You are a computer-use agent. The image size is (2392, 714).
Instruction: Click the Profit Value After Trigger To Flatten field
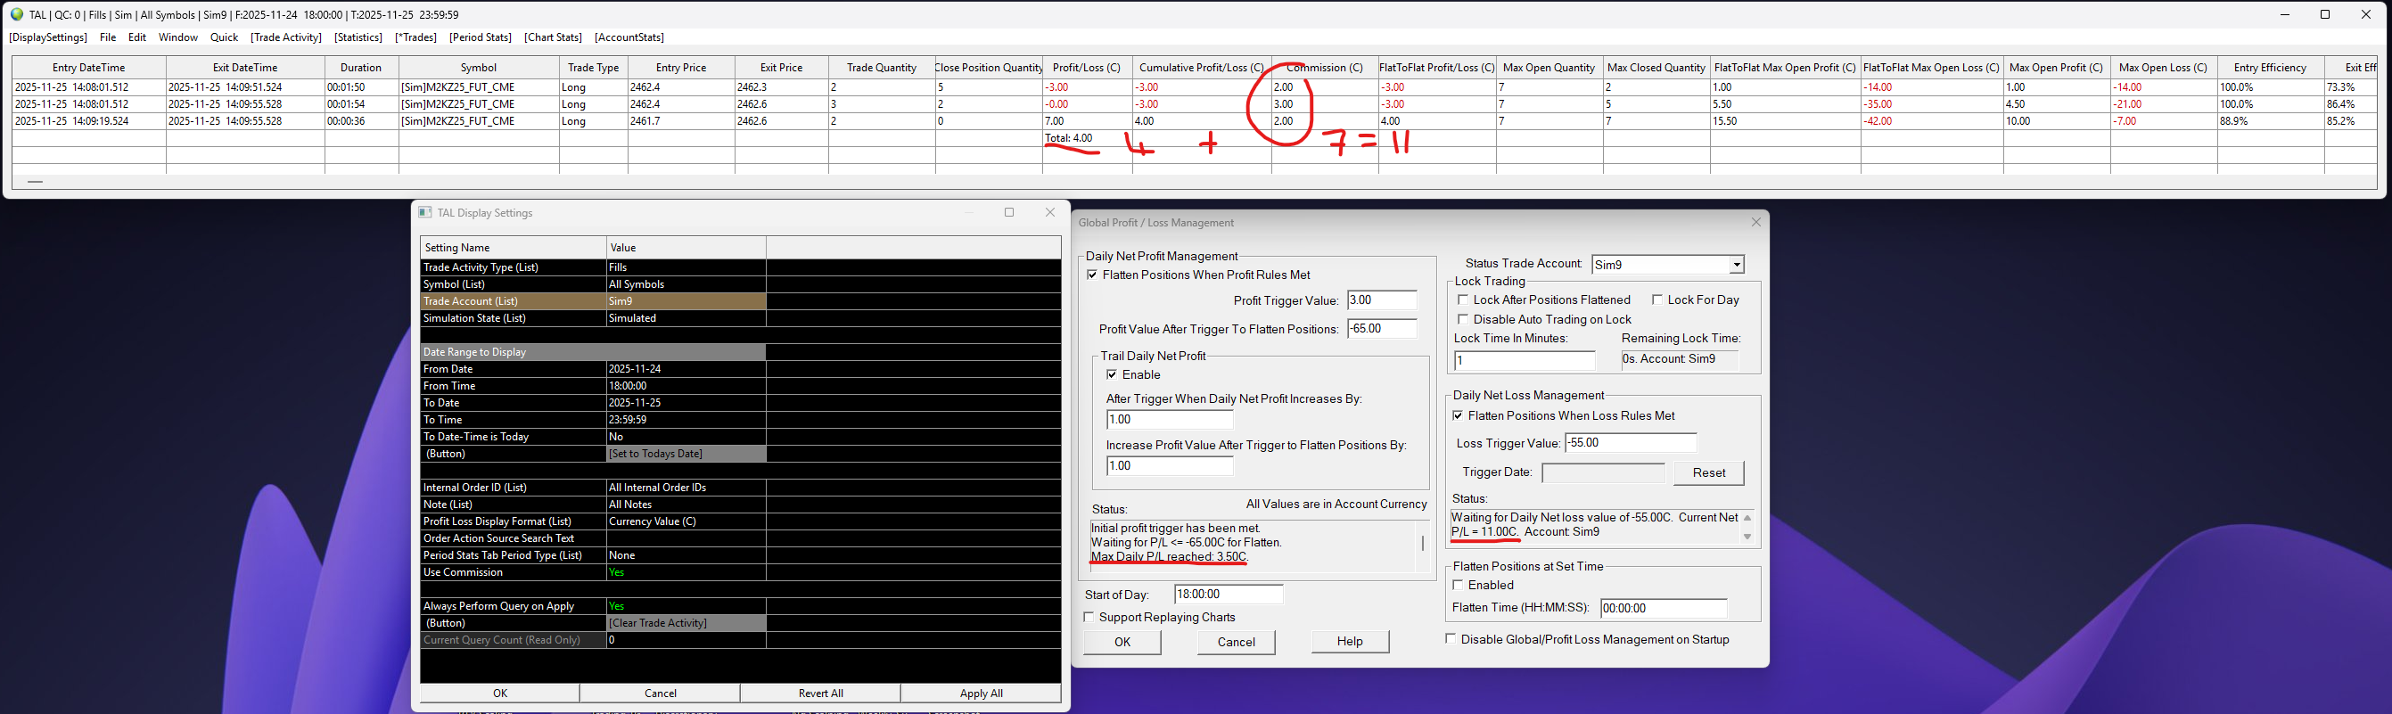pyautogui.click(x=1382, y=329)
